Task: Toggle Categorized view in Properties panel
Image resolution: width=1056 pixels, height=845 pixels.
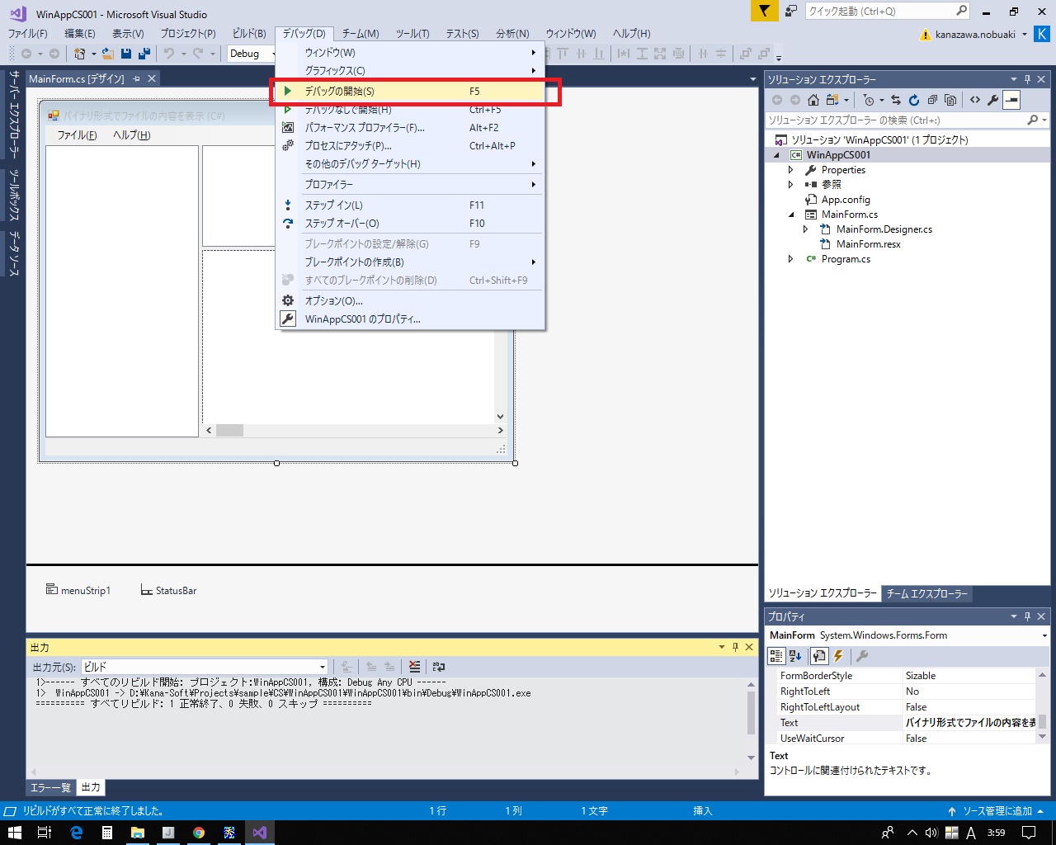Action: click(x=776, y=656)
